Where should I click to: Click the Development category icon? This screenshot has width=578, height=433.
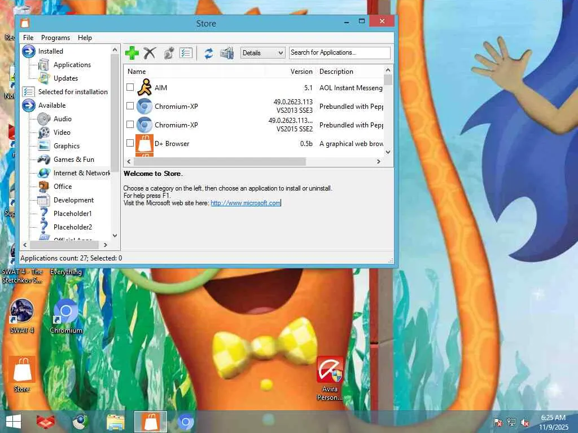pyautogui.click(x=43, y=200)
